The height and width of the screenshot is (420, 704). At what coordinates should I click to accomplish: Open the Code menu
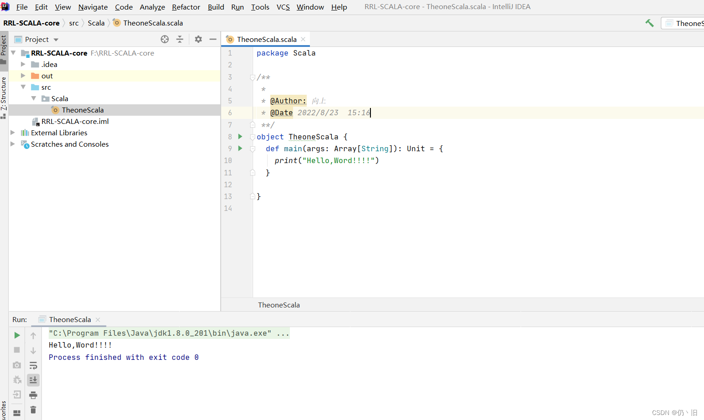pyautogui.click(x=124, y=7)
